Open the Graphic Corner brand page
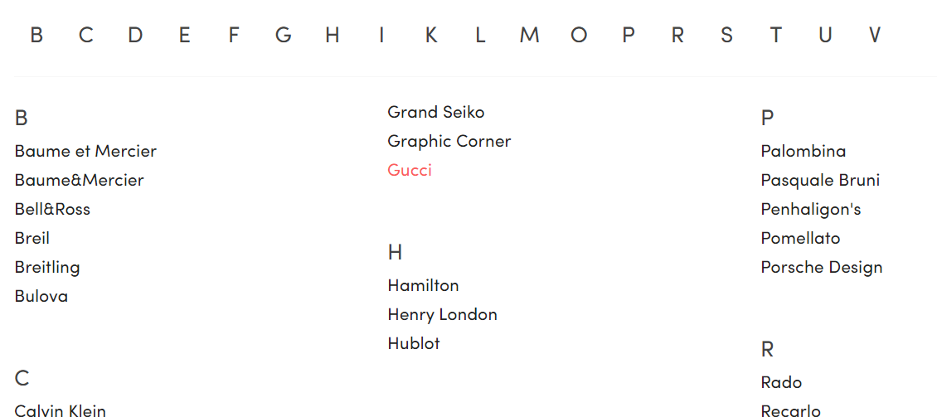This screenshot has height=417, width=937. [449, 141]
